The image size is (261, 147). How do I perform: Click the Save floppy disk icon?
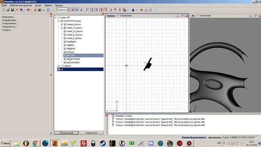point(12,10)
